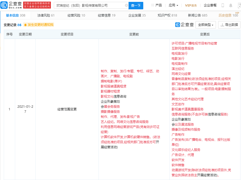
Task: Click 摄像及视频制作服务 in 变更后
Action: 186,130
